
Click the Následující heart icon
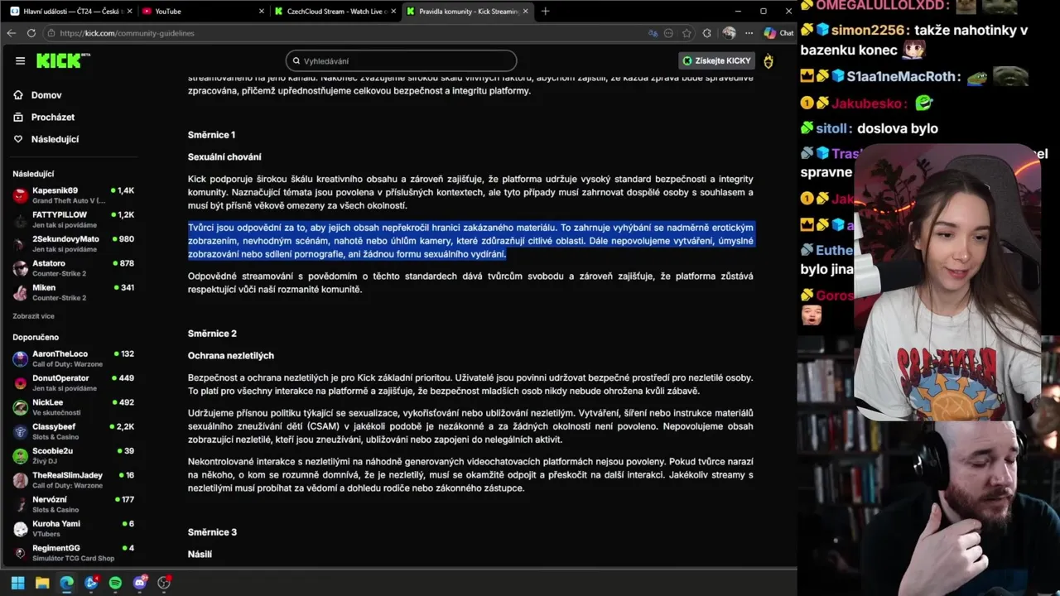(x=18, y=139)
